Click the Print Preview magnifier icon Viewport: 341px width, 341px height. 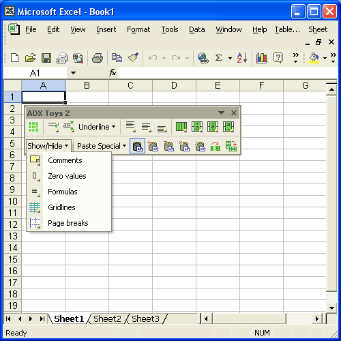point(78,58)
